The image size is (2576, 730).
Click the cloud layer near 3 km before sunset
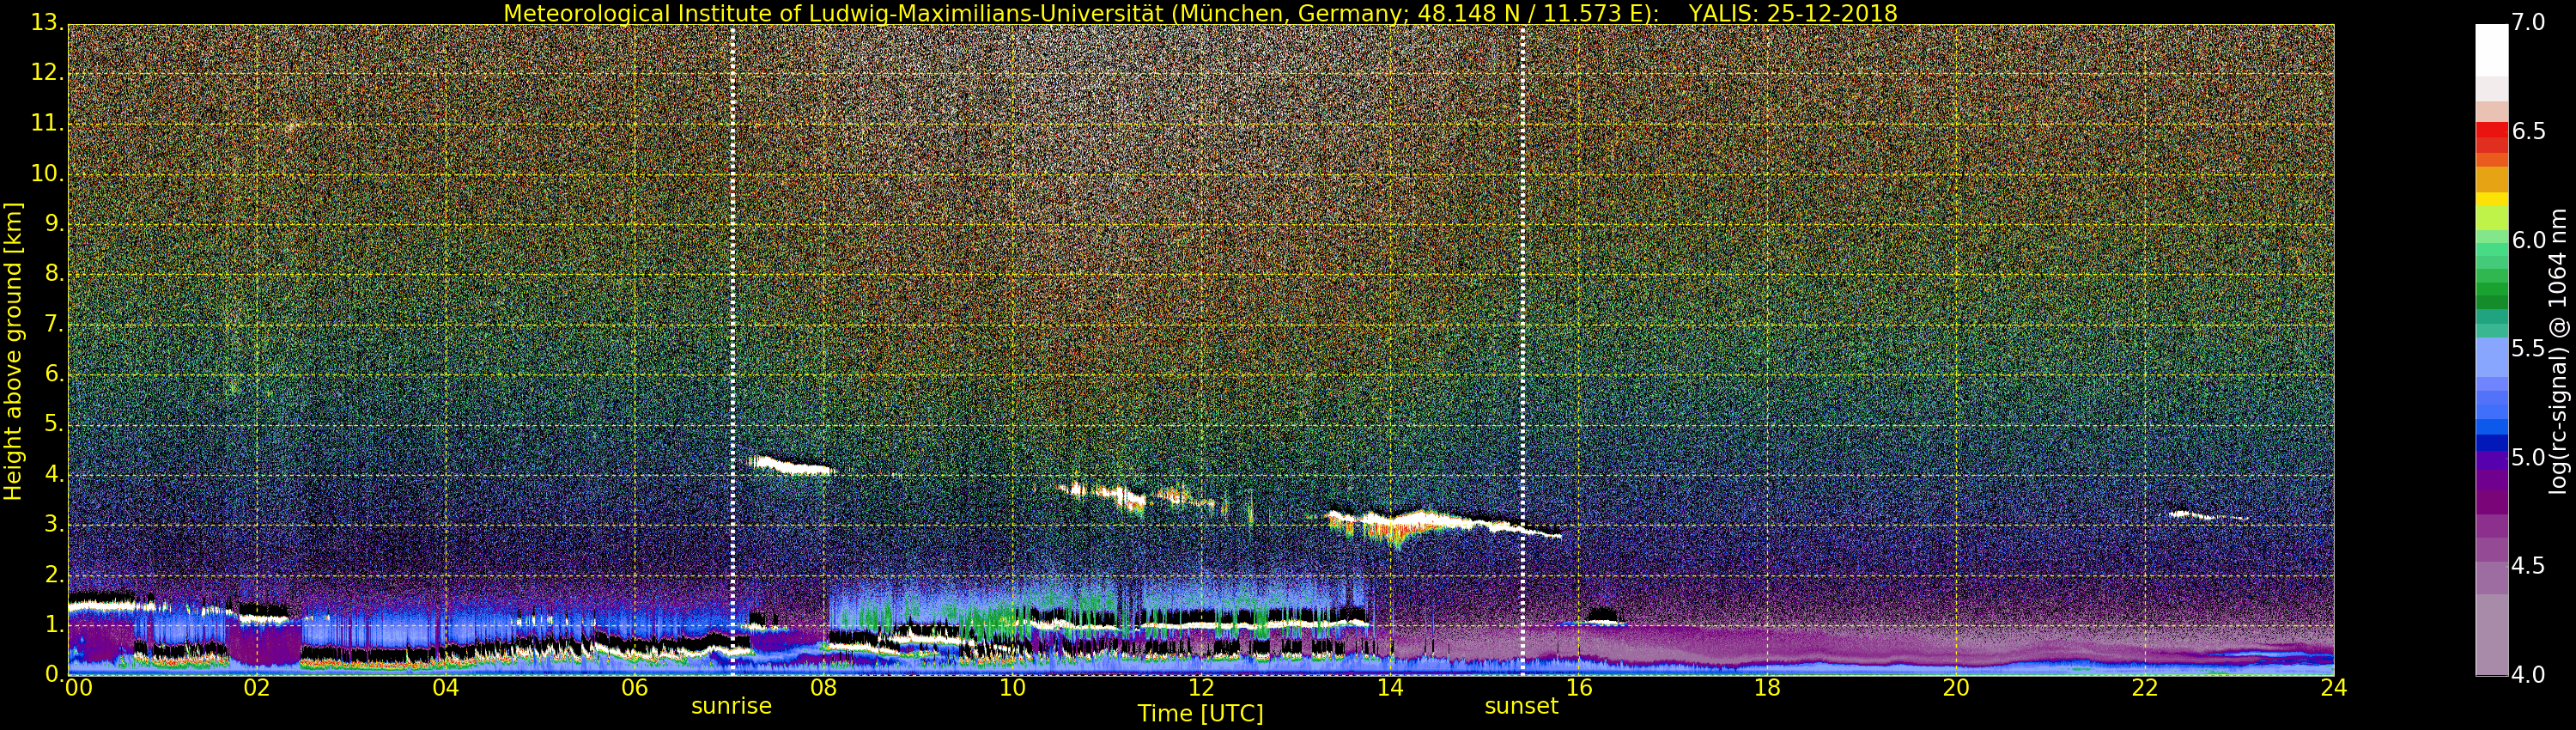(x=1440, y=524)
